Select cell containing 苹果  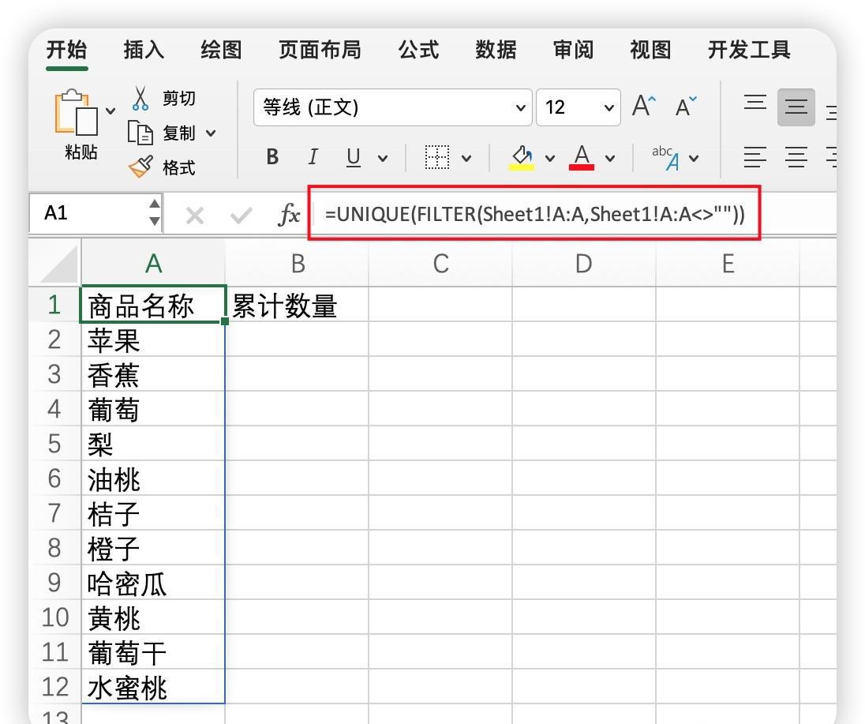click(x=153, y=339)
